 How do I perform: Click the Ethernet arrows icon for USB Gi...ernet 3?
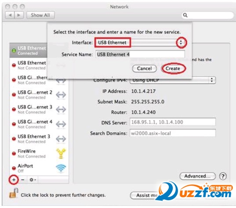pos(61,109)
